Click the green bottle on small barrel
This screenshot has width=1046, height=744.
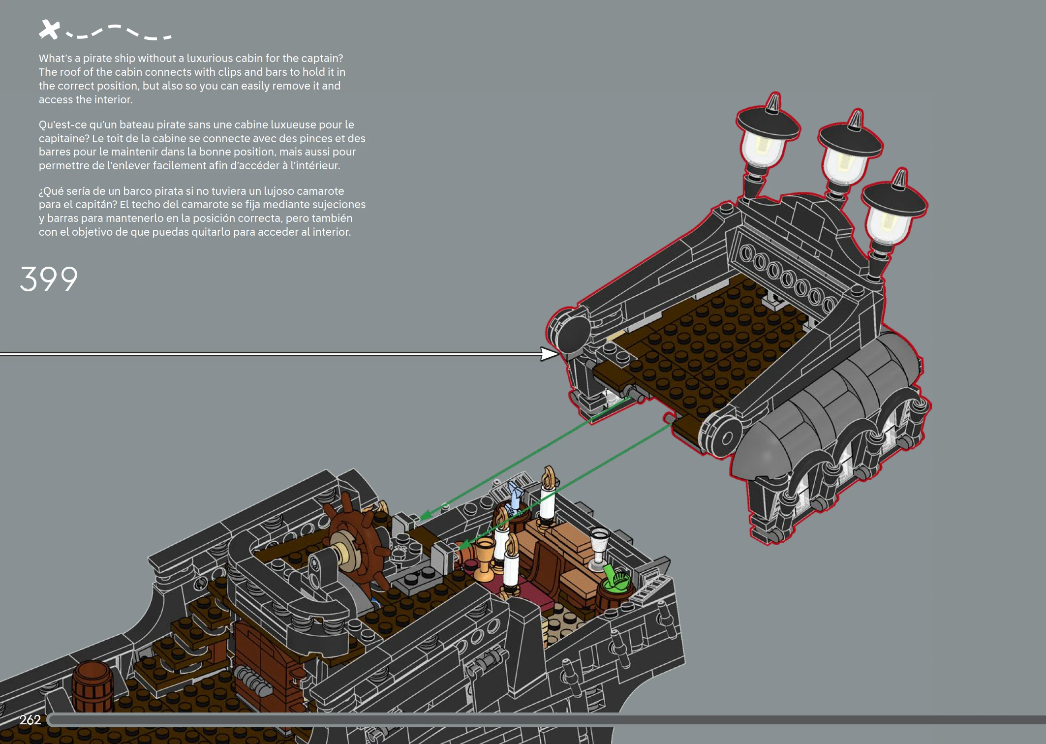click(x=612, y=578)
